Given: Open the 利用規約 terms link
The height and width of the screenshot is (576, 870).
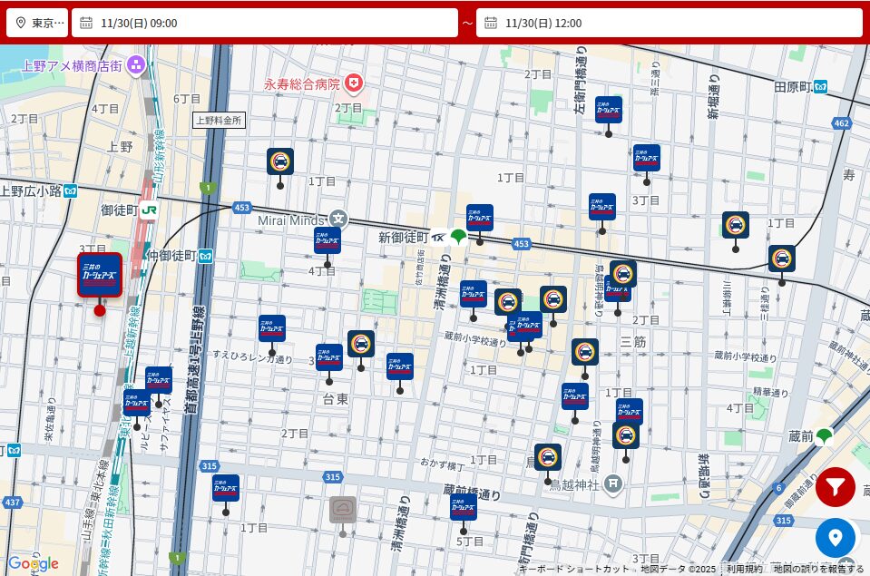Looking at the screenshot, I should [x=744, y=570].
